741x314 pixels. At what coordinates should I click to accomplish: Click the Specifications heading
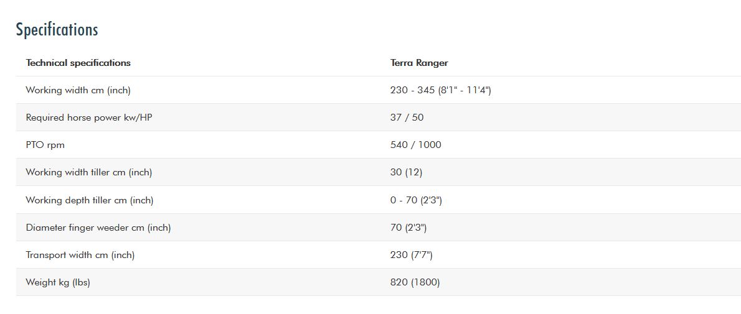57,29
